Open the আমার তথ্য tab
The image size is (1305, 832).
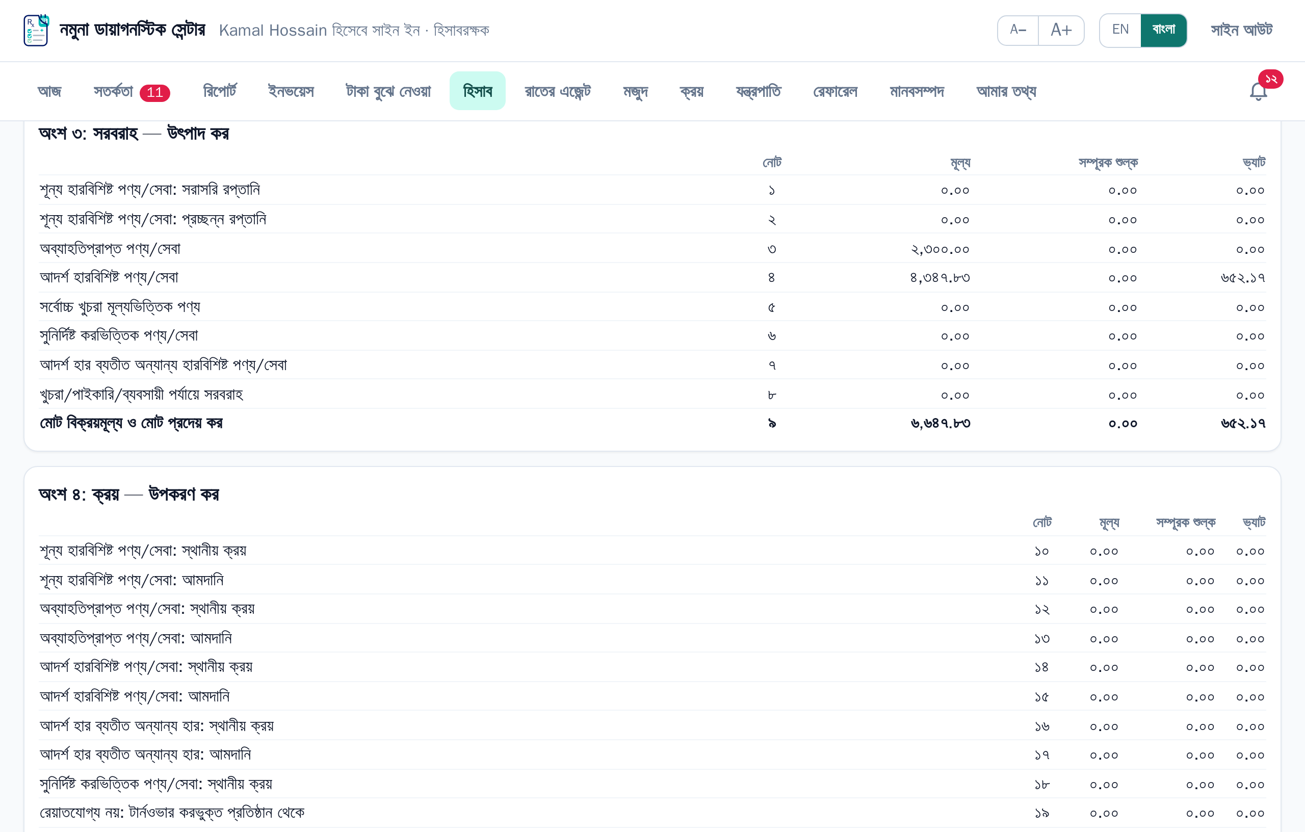point(1006,91)
